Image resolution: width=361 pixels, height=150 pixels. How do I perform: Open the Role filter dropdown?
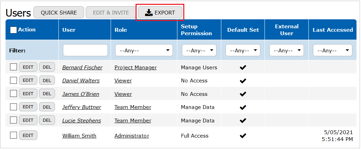[x=144, y=50]
